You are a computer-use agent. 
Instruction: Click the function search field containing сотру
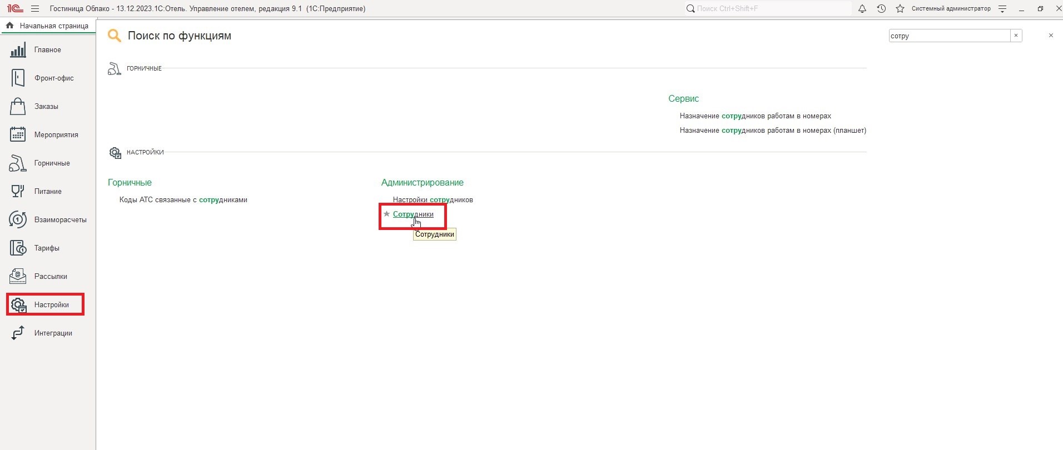pos(950,36)
